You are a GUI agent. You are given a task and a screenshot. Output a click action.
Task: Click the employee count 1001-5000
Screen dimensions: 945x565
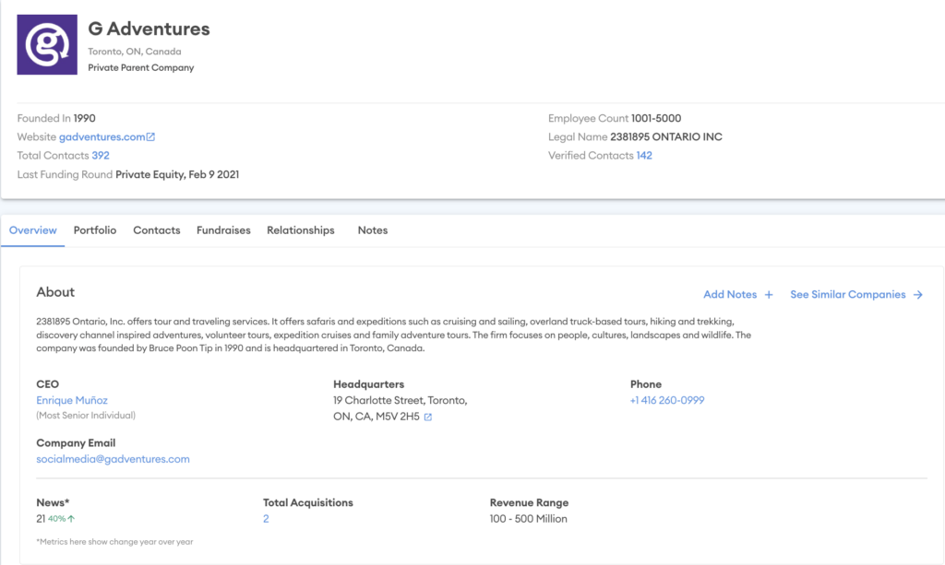point(656,118)
